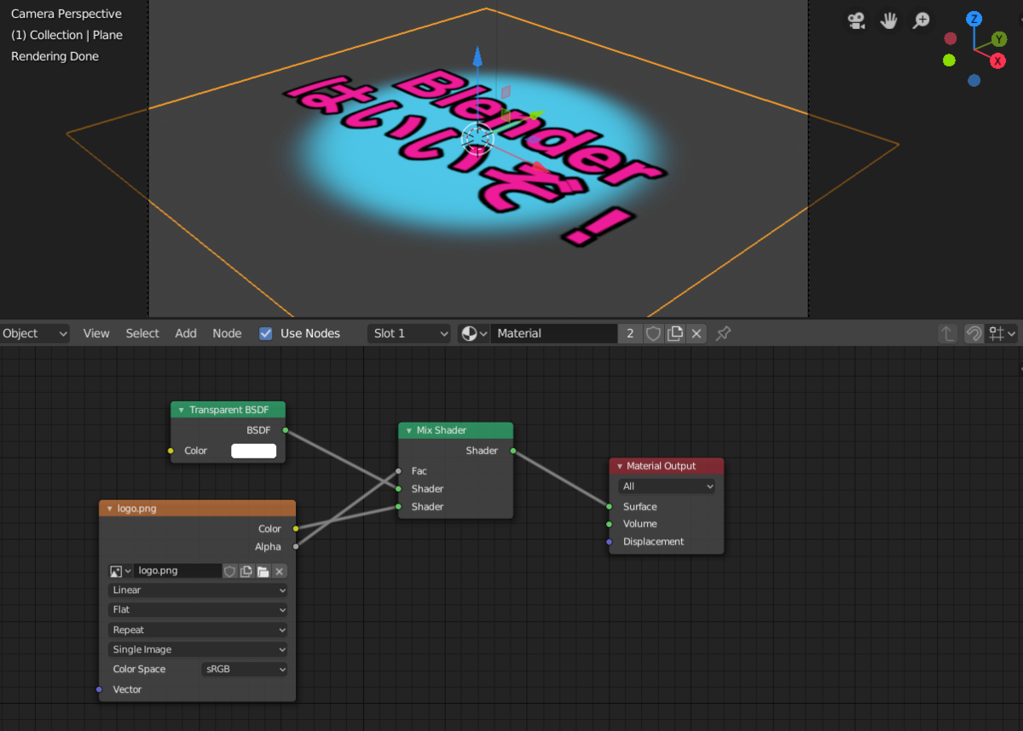Click the green Y axis gizmo ball
This screenshot has height=731, width=1023.
[999, 39]
